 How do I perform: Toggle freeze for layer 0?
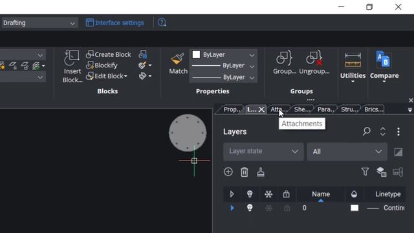pos(268,208)
